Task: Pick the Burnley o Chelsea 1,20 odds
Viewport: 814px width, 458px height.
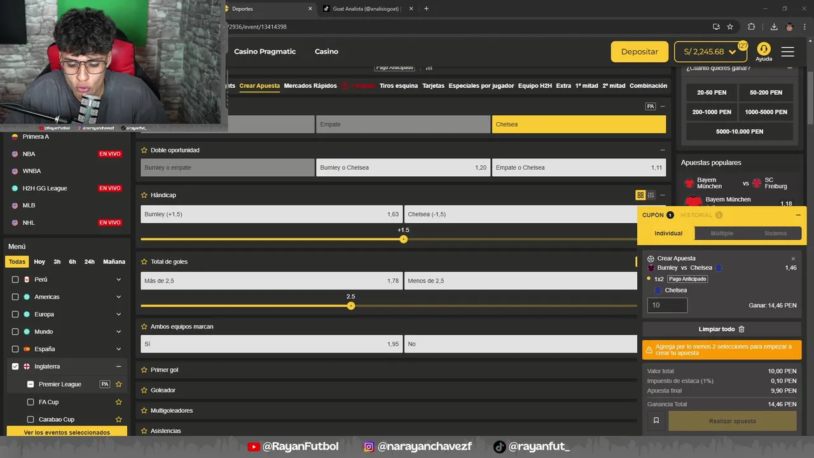Action: click(403, 167)
